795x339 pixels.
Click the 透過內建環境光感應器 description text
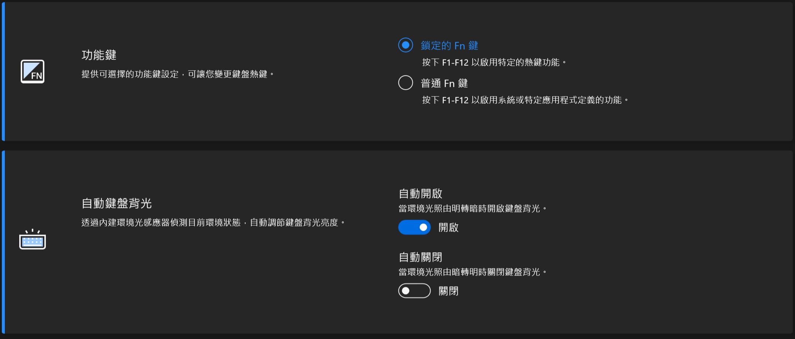click(213, 223)
